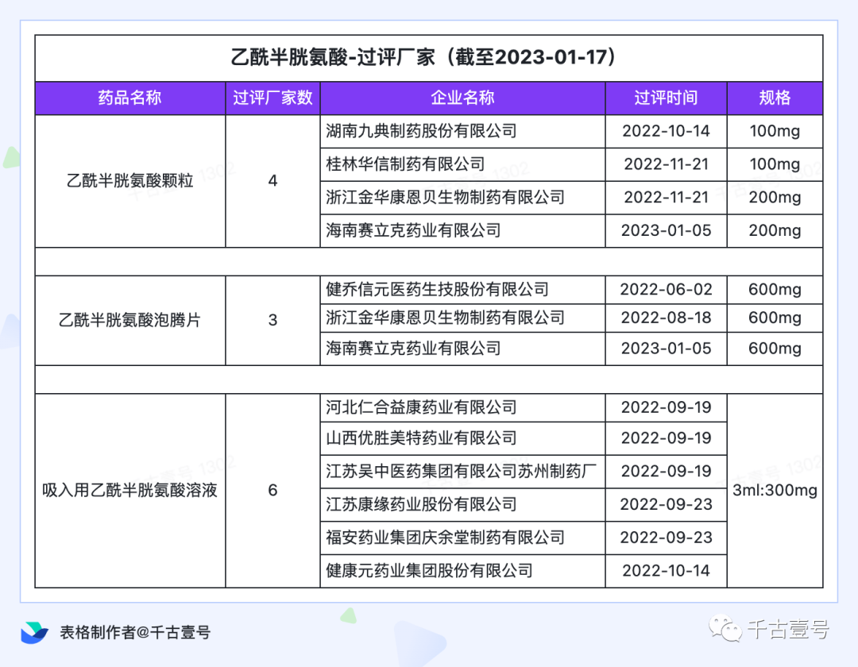Expand the 企业名称 column header

coord(462,98)
